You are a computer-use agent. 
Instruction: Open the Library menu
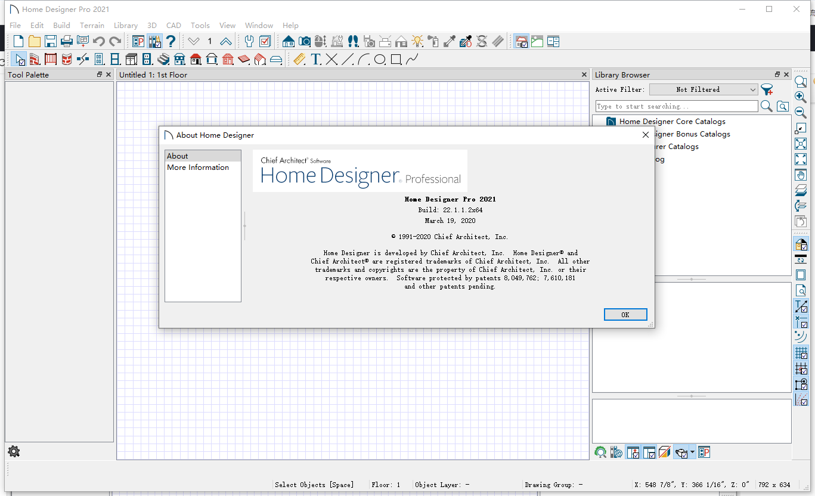(x=126, y=26)
